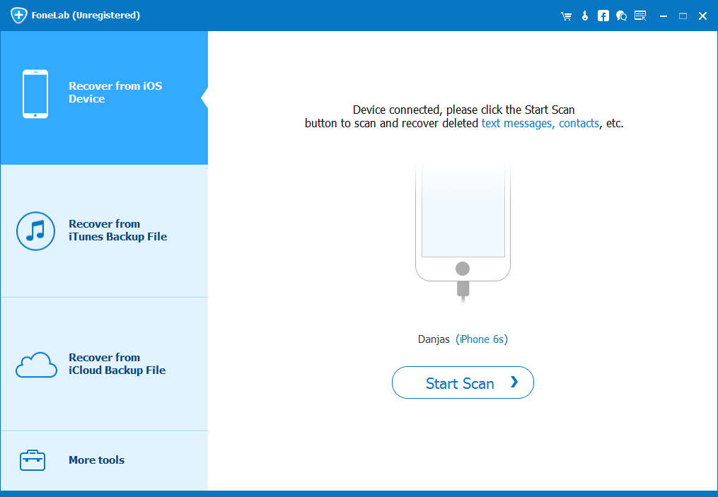Open the More tools section
This screenshot has width=718, height=497.
click(96, 460)
